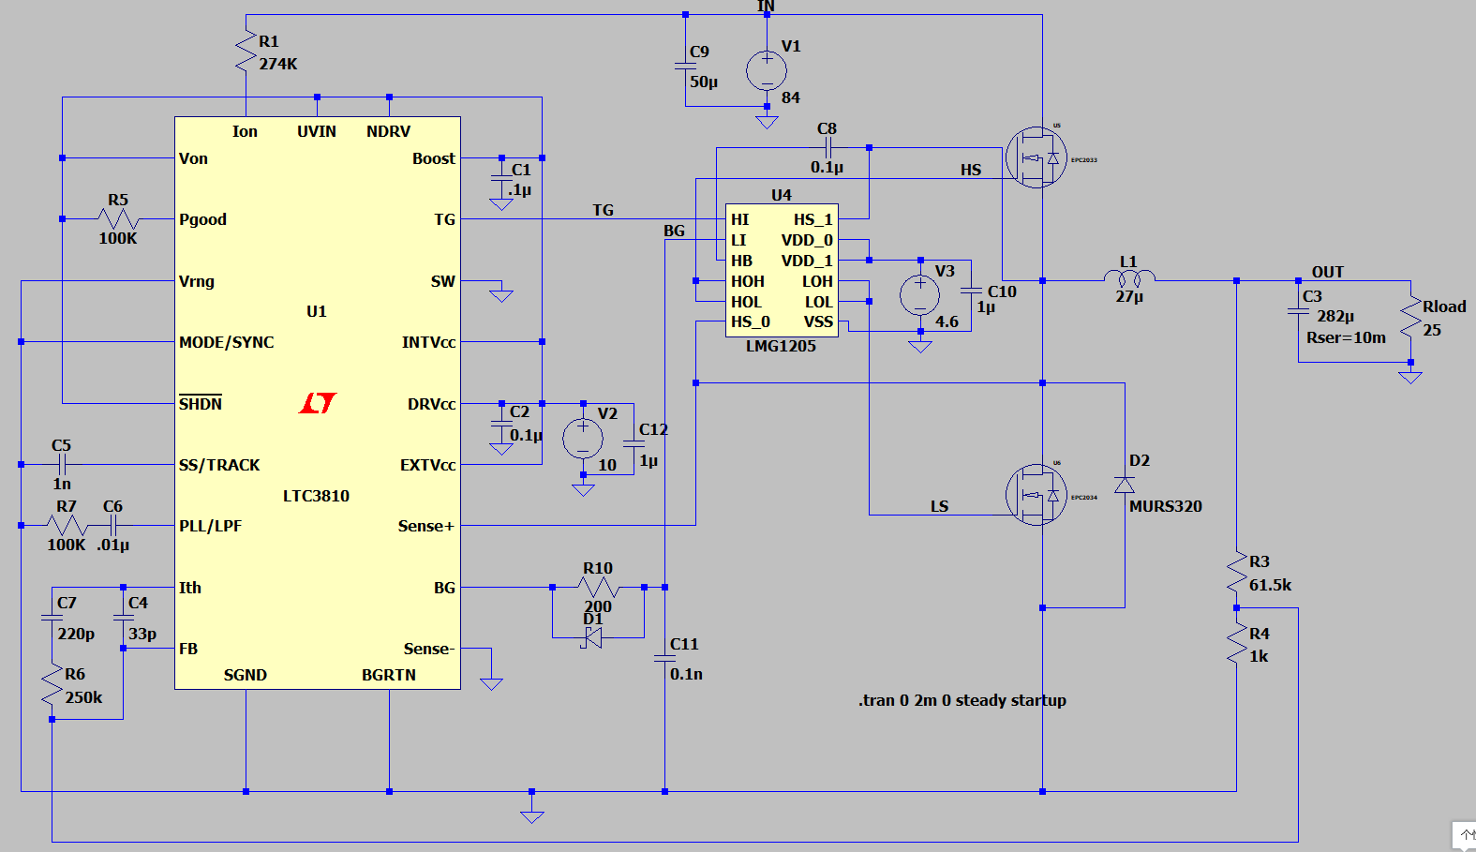
Task: Click the 84 value of V1
Action: tap(791, 97)
